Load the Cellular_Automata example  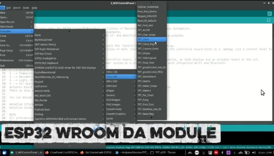152,7
